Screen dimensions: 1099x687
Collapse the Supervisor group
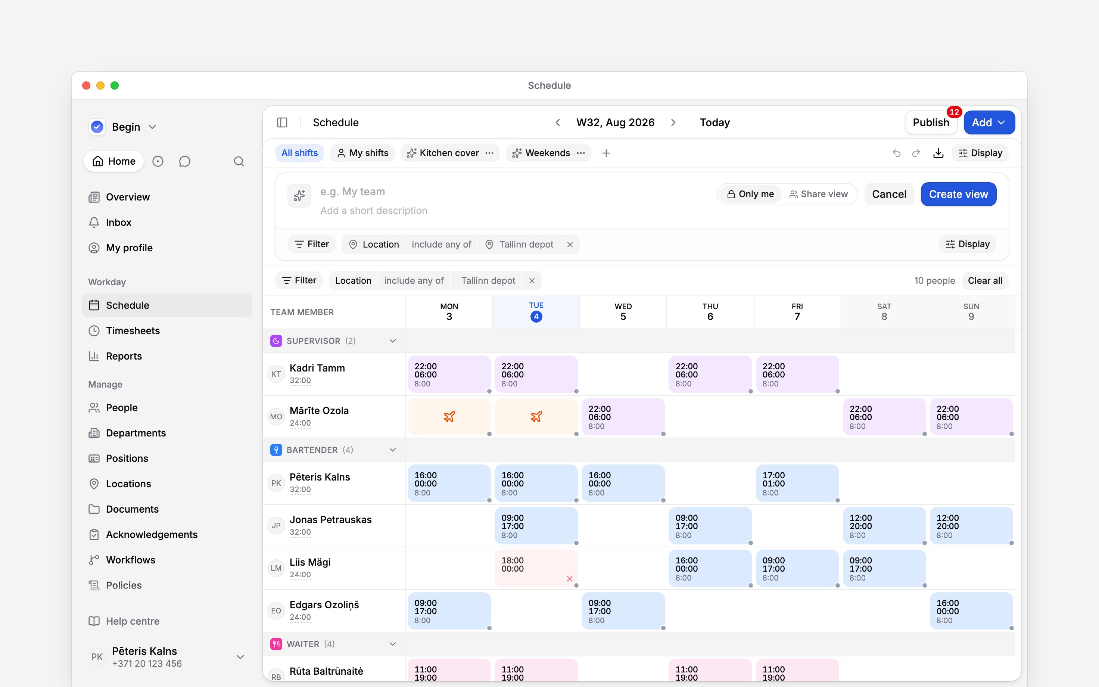(393, 341)
